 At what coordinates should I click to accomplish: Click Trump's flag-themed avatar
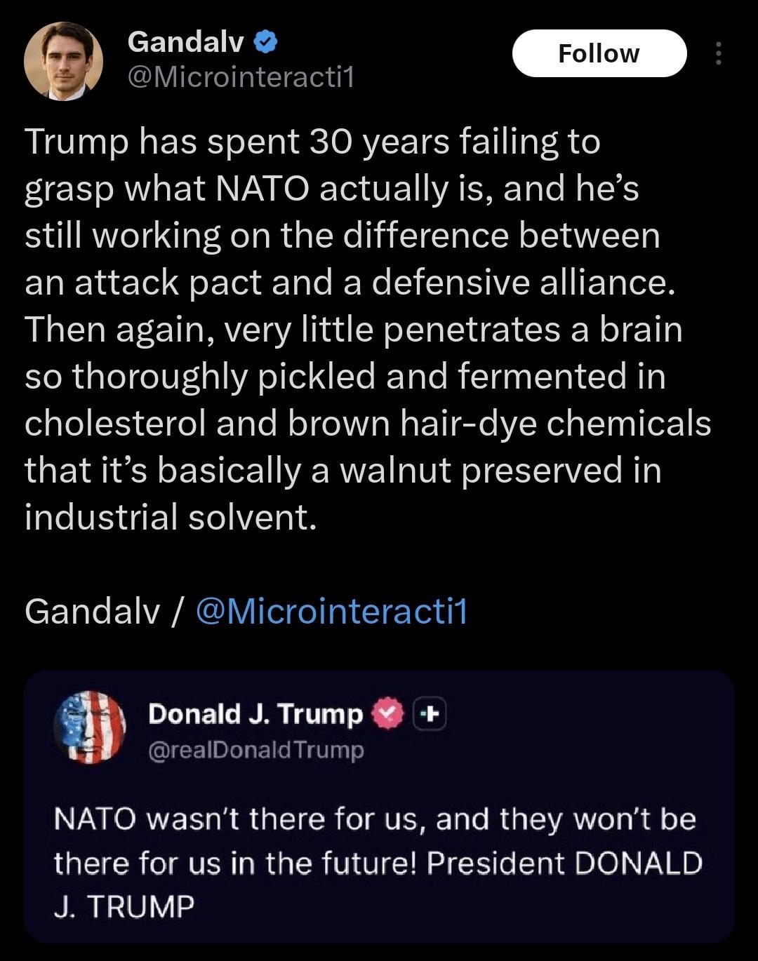(x=90, y=727)
